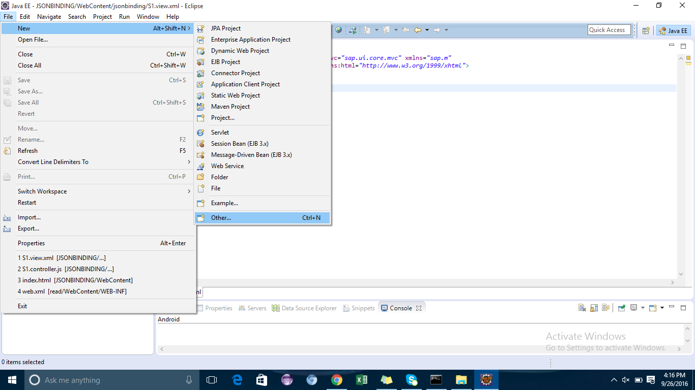Open the Open Console dropdown arrow
695x390 pixels.
pos(662,308)
